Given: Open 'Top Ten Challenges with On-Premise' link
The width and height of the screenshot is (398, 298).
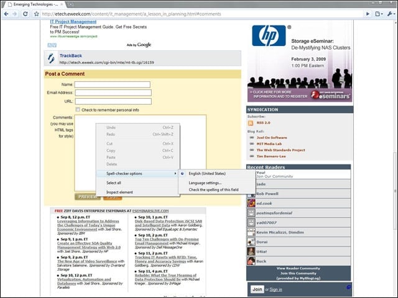Looking at the screenshot, I should (167, 242).
